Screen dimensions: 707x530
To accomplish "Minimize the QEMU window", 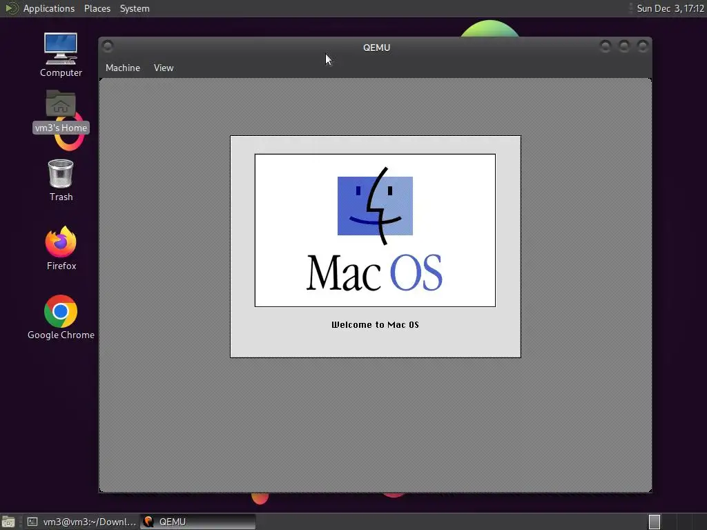I will [605, 46].
